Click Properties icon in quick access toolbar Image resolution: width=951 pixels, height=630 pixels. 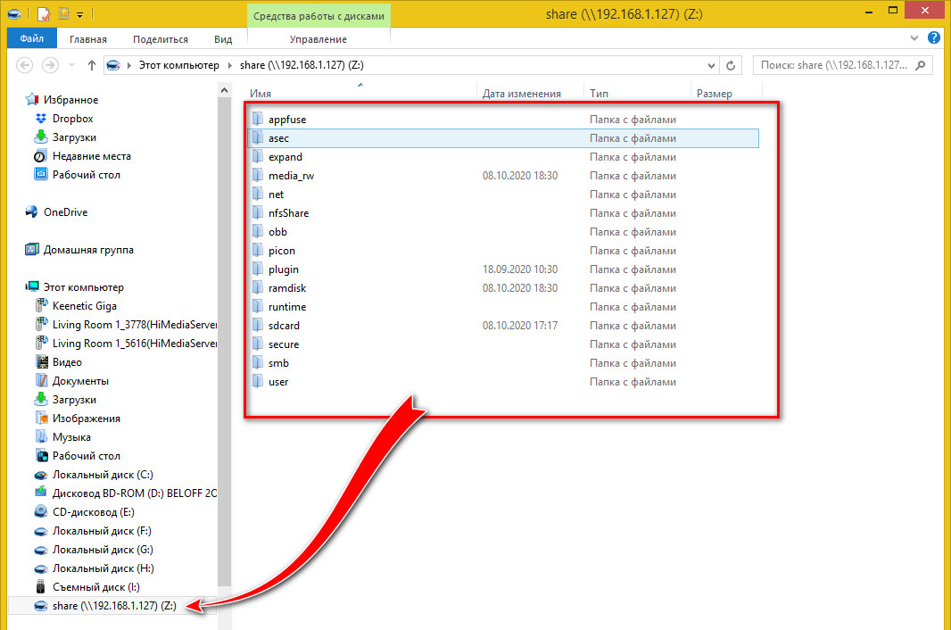click(44, 13)
